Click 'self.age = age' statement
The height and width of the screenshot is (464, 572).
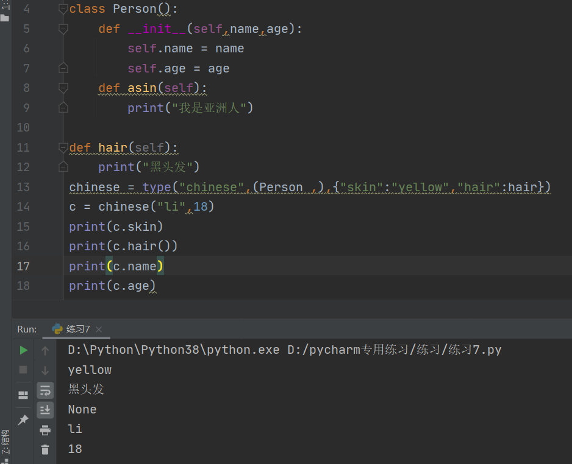[x=179, y=68]
